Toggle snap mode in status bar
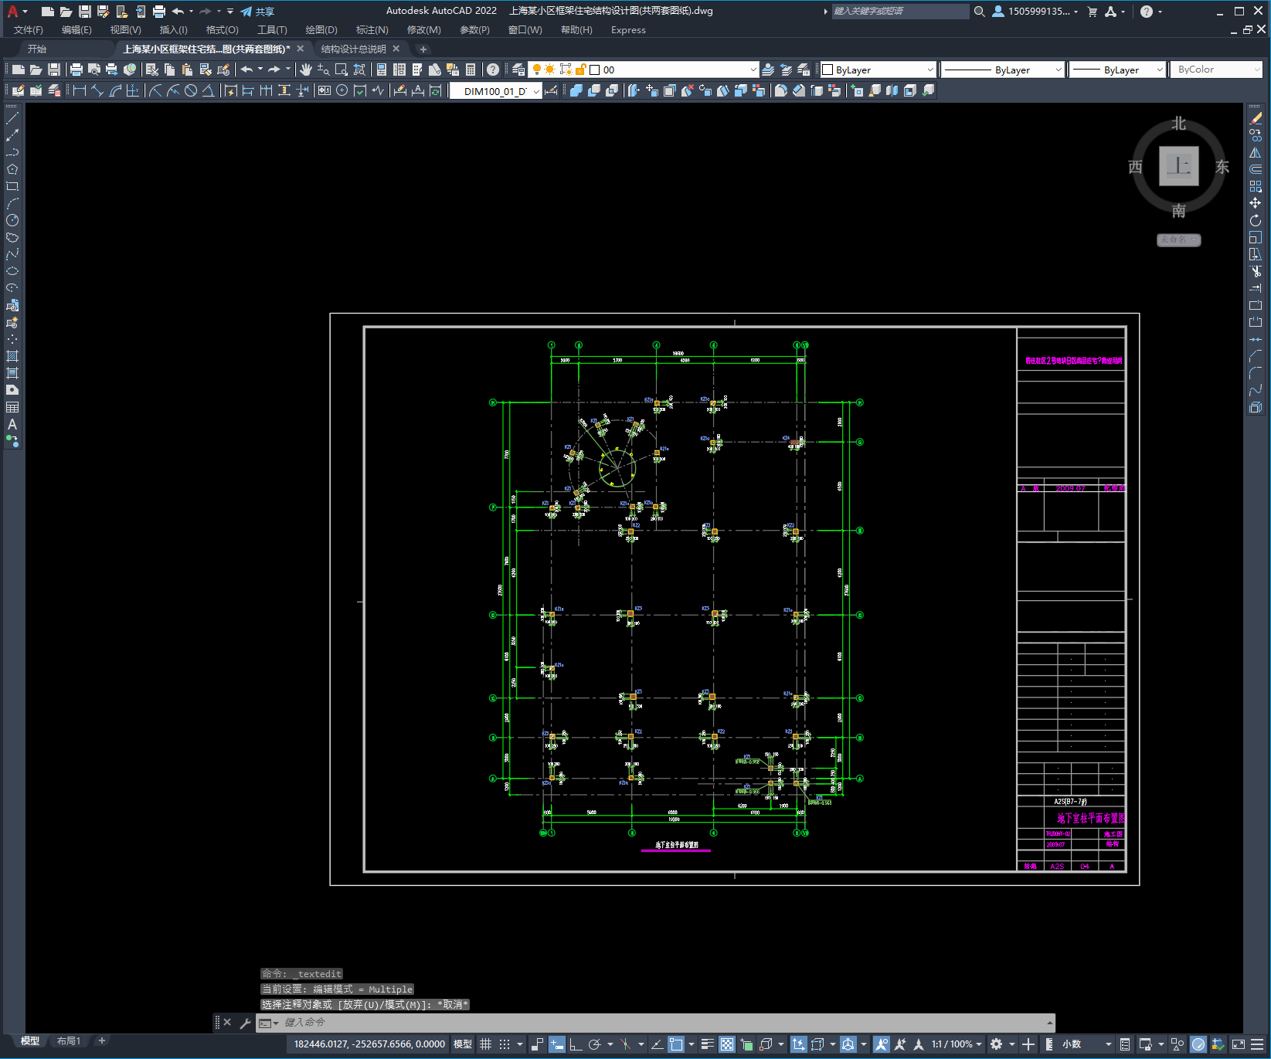The width and height of the screenshot is (1271, 1059). (x=505, y=1044)
